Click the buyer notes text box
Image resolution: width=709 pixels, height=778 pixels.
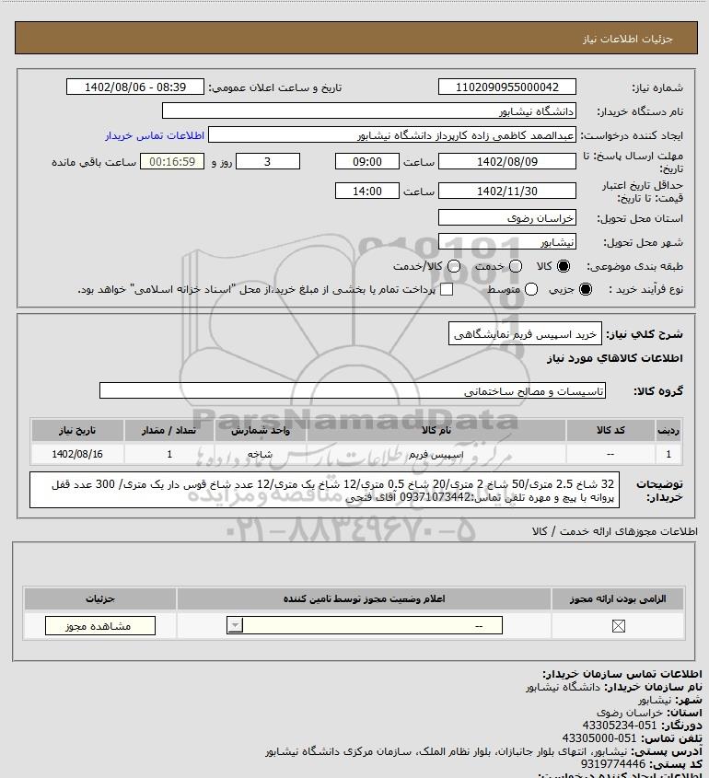(x=324, y=490)
